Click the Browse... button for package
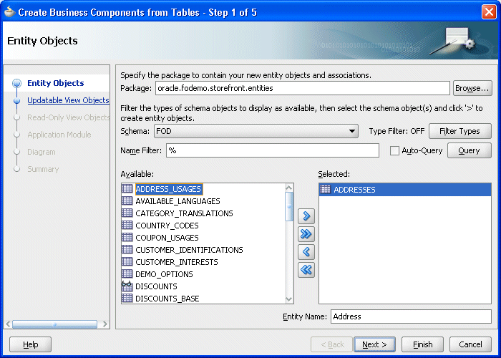Screen dimensions: 501x358 pos(472,88)
